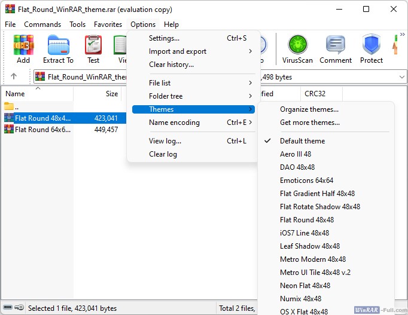Click the Protect archive icon
The width and height of the screenshot is (408, 315).
pos(372,48)
